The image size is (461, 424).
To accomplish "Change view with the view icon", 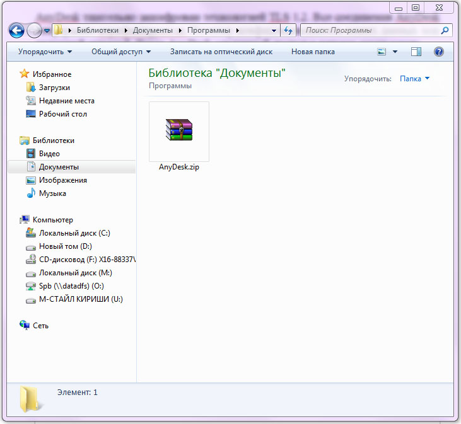I will tap(382, 52).
